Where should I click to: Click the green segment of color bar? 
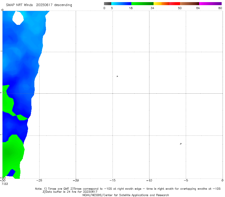[142, 4]
